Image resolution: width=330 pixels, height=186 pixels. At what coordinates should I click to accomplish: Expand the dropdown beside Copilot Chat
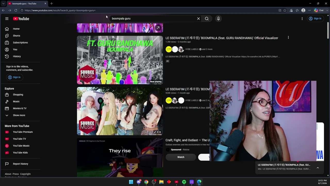tap(327, 10)
